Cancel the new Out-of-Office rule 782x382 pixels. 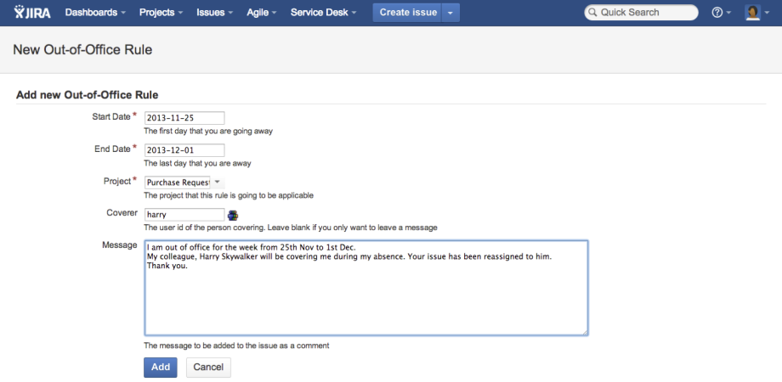208,367
